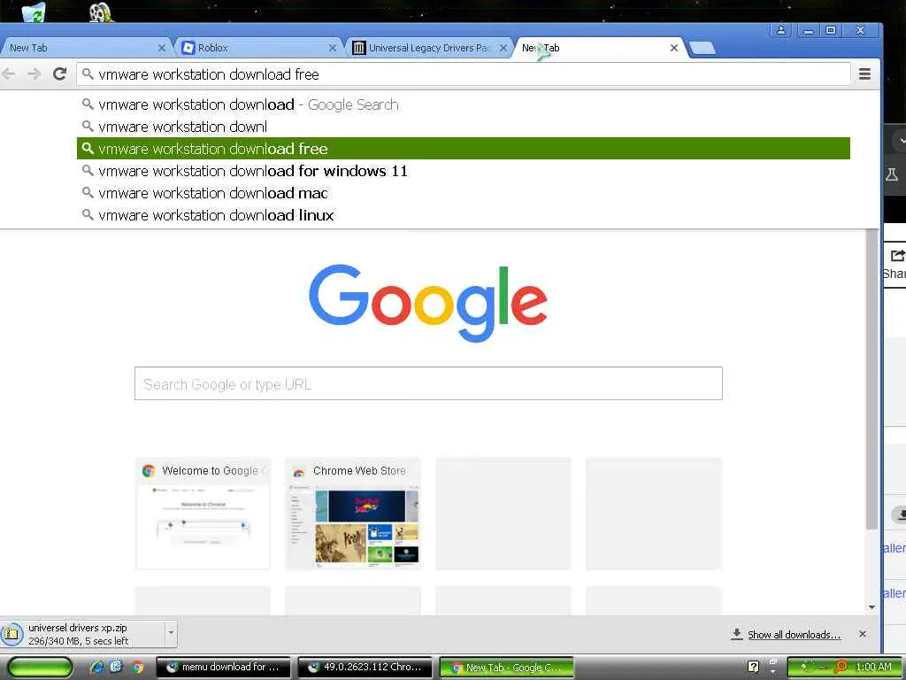Close the downloads bar
Viewport: 906px width, 680px height.
(862, 634)
